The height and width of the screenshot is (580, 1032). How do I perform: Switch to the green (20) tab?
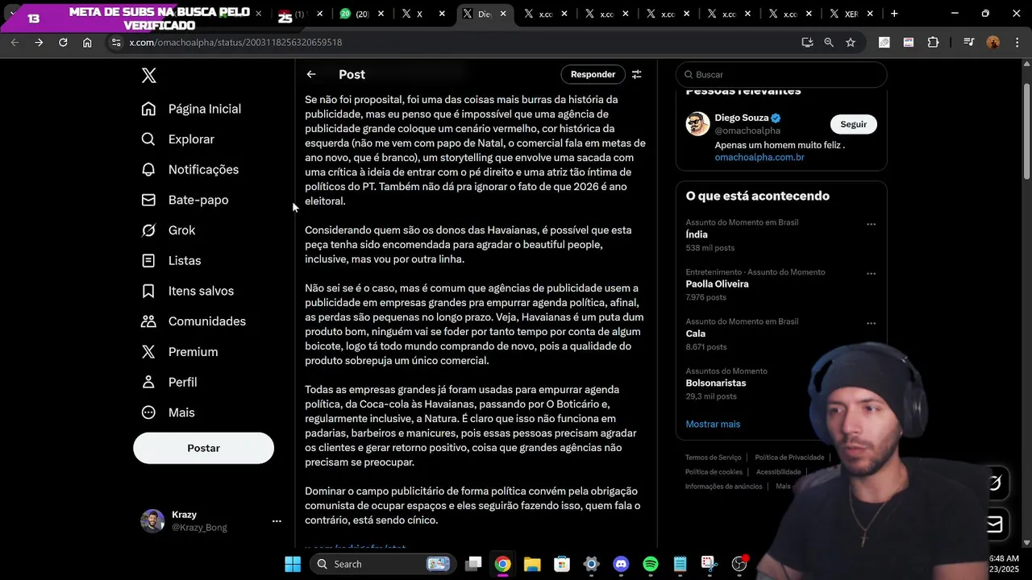click(x=353, y=14)
